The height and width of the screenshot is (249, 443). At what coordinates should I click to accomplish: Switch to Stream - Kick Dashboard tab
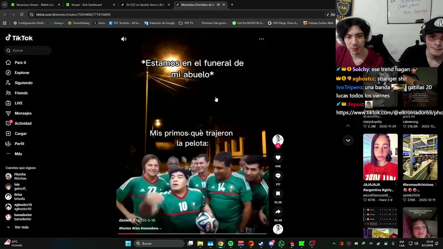tap(90, 5)
